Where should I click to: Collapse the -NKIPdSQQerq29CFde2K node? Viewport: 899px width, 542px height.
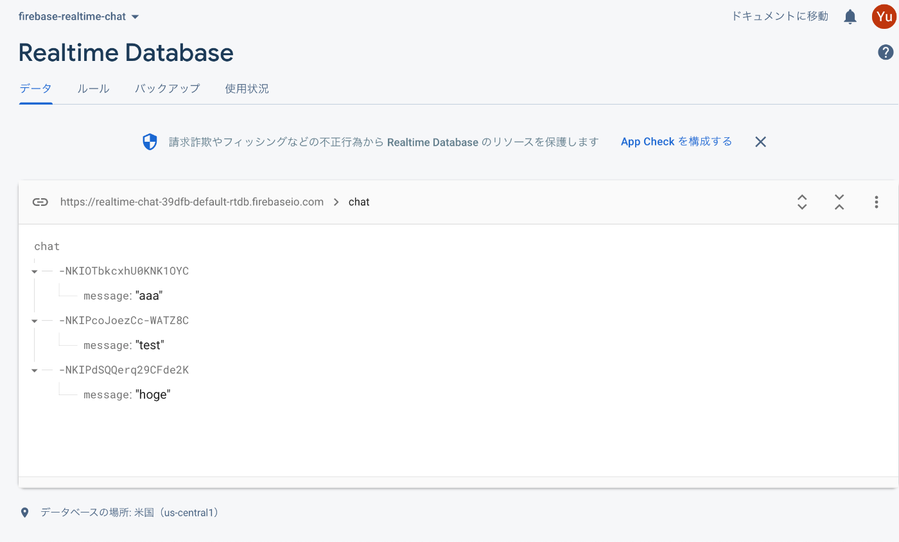tap(34, 370)
